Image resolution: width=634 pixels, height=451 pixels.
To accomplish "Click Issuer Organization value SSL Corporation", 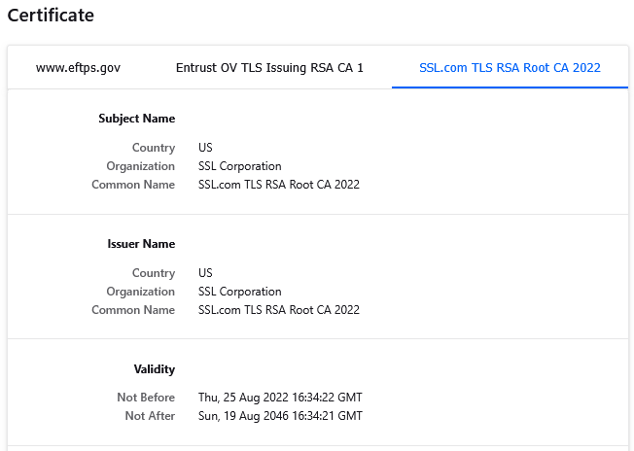I will point(240,292).
